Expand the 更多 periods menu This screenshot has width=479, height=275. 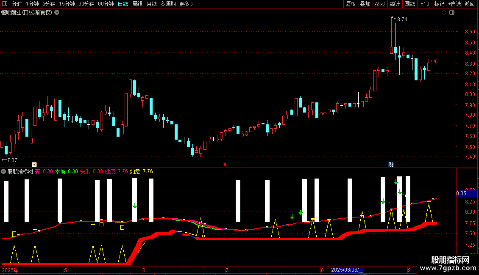(x=186, y=4)
